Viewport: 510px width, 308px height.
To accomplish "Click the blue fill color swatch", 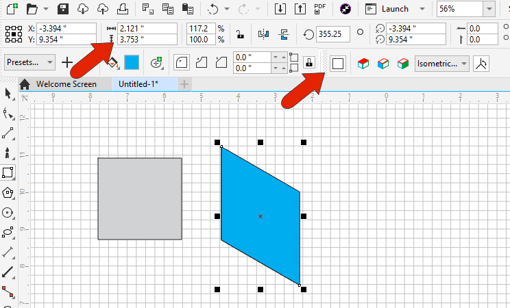I will [x=132, y=63].
